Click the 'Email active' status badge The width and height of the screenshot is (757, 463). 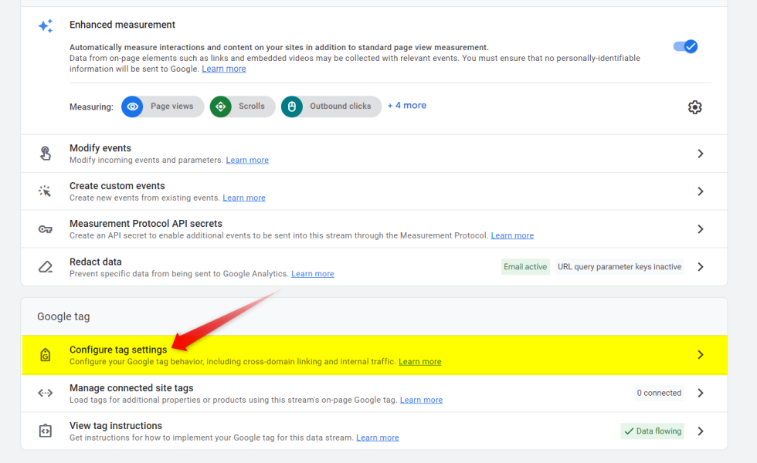pyautogui.click(x=525, y=265)
